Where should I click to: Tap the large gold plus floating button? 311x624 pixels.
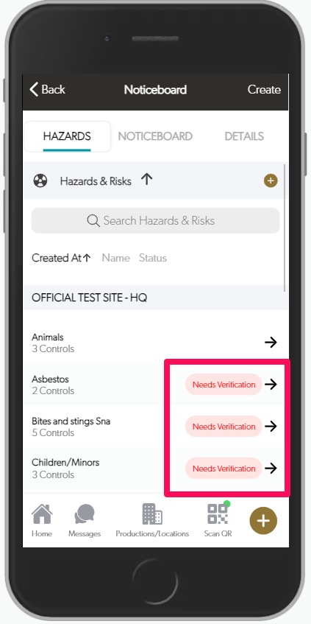tap(263, 521)
